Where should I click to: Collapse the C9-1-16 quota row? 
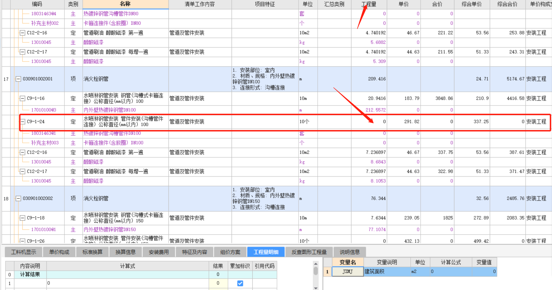click(x=22, y=99)
